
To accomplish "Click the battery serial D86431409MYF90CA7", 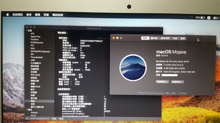I will click(91, 41).
